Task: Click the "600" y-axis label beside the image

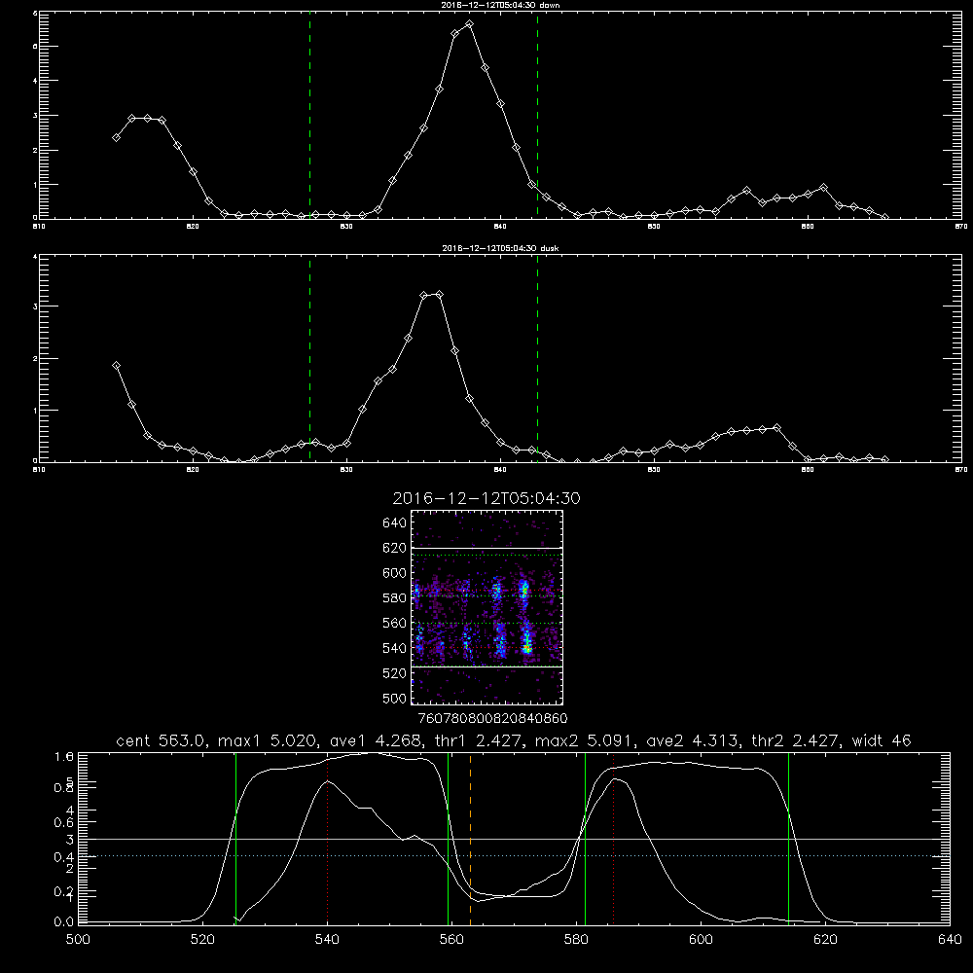Action: coord(395,573)
